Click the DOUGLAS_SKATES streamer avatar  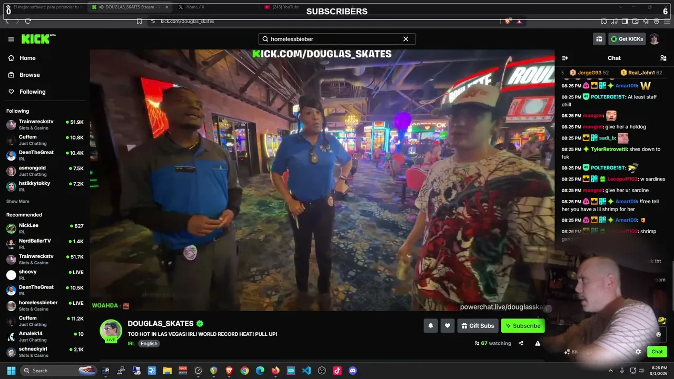111,331
